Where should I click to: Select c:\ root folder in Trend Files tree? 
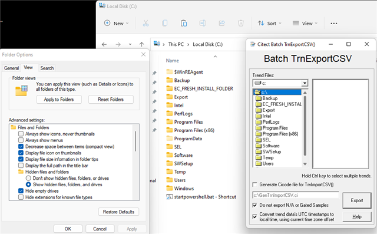coord(277,92)
